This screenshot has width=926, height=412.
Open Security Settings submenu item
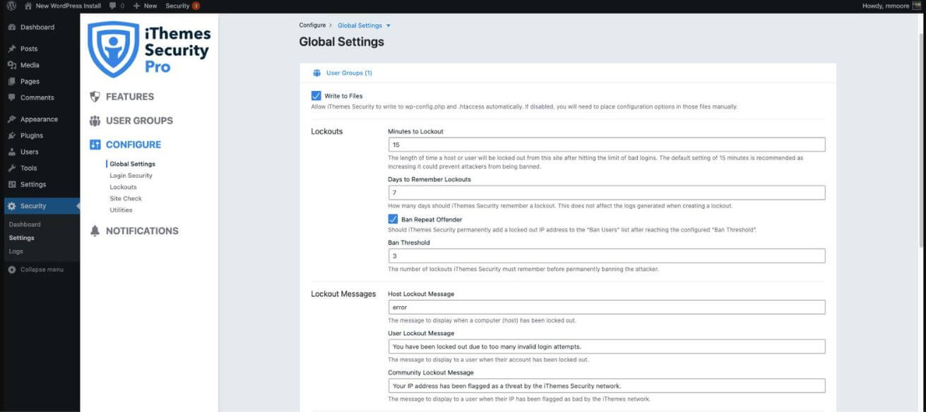22,238
